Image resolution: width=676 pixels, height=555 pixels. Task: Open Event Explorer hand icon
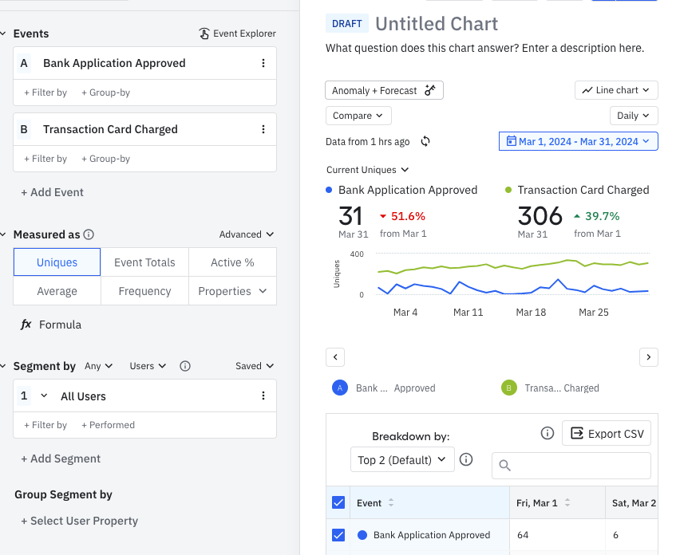point(204,33)
